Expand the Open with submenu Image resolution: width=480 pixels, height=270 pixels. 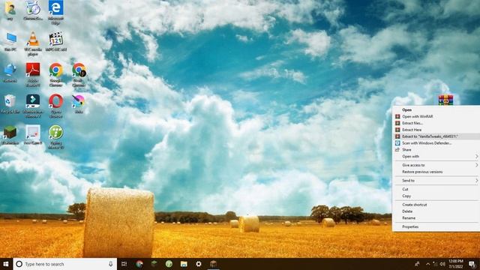(436, 157)
